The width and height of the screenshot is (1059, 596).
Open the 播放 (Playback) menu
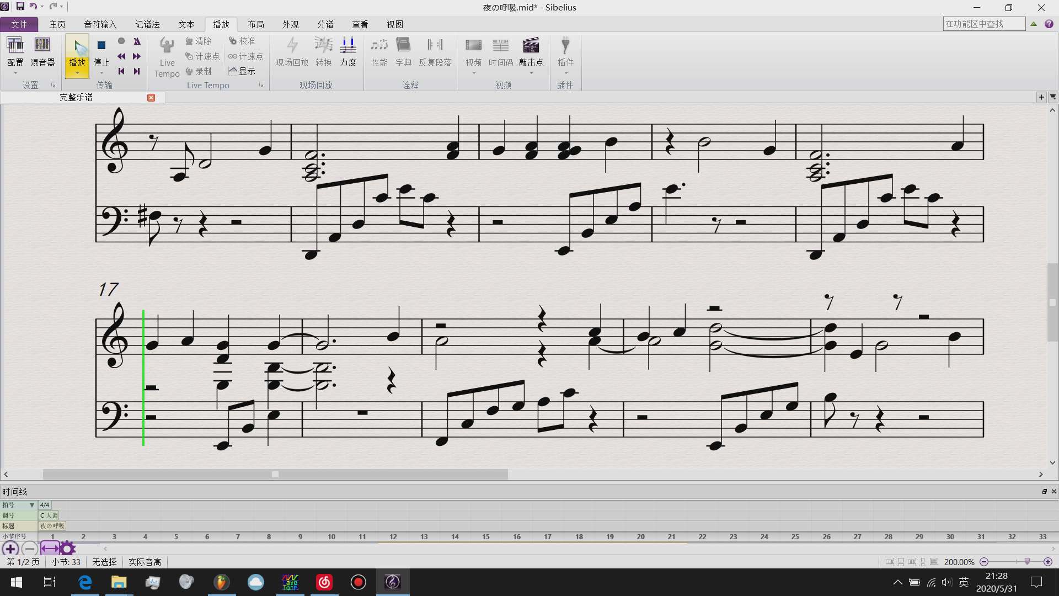(x=222, y=24)
